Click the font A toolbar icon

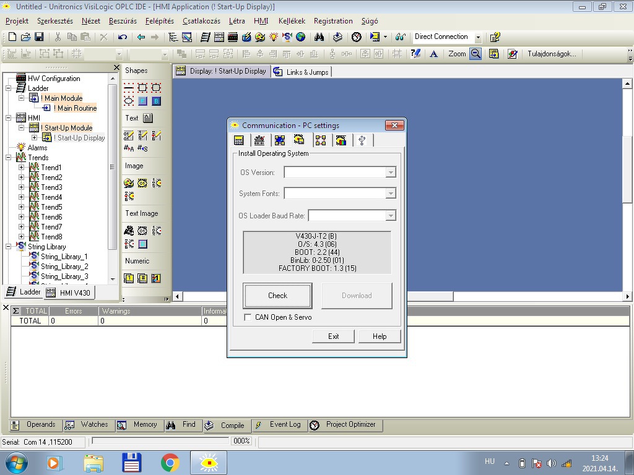tap(433, 54)
